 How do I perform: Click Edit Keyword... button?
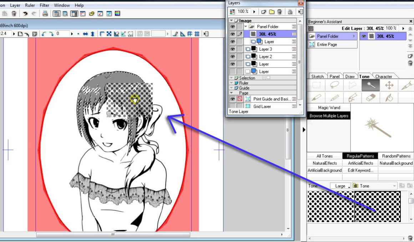360,170
